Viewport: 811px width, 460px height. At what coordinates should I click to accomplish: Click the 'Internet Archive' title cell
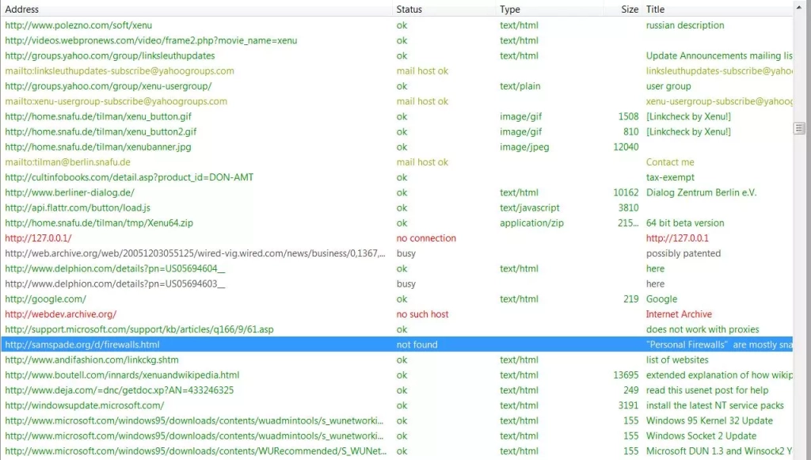(x=679, y=314)
